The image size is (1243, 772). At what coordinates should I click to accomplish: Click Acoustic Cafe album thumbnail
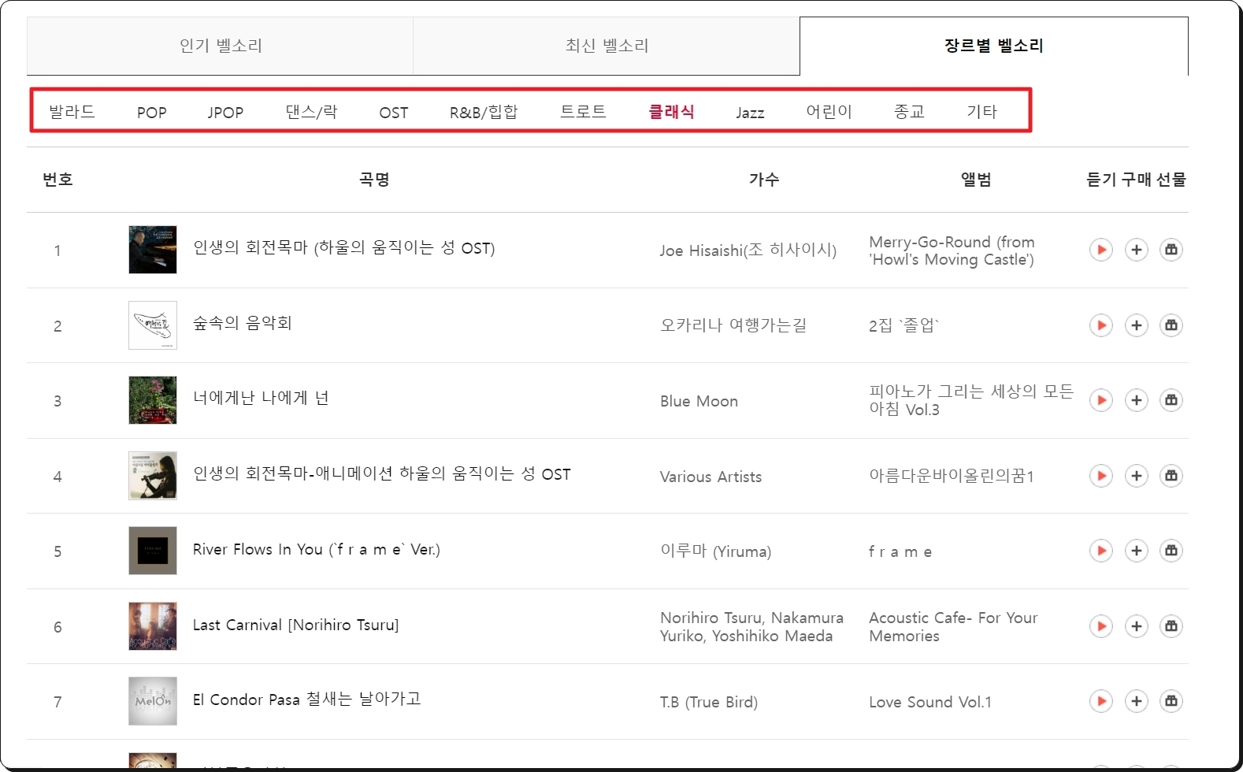pos(153,626)
